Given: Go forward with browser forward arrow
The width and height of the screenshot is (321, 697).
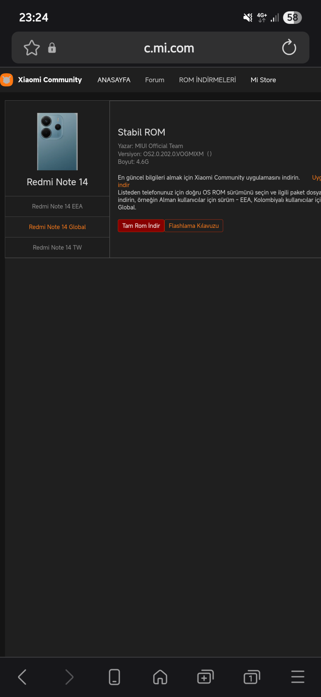Looking at the screenshot, I should [69, 677].
